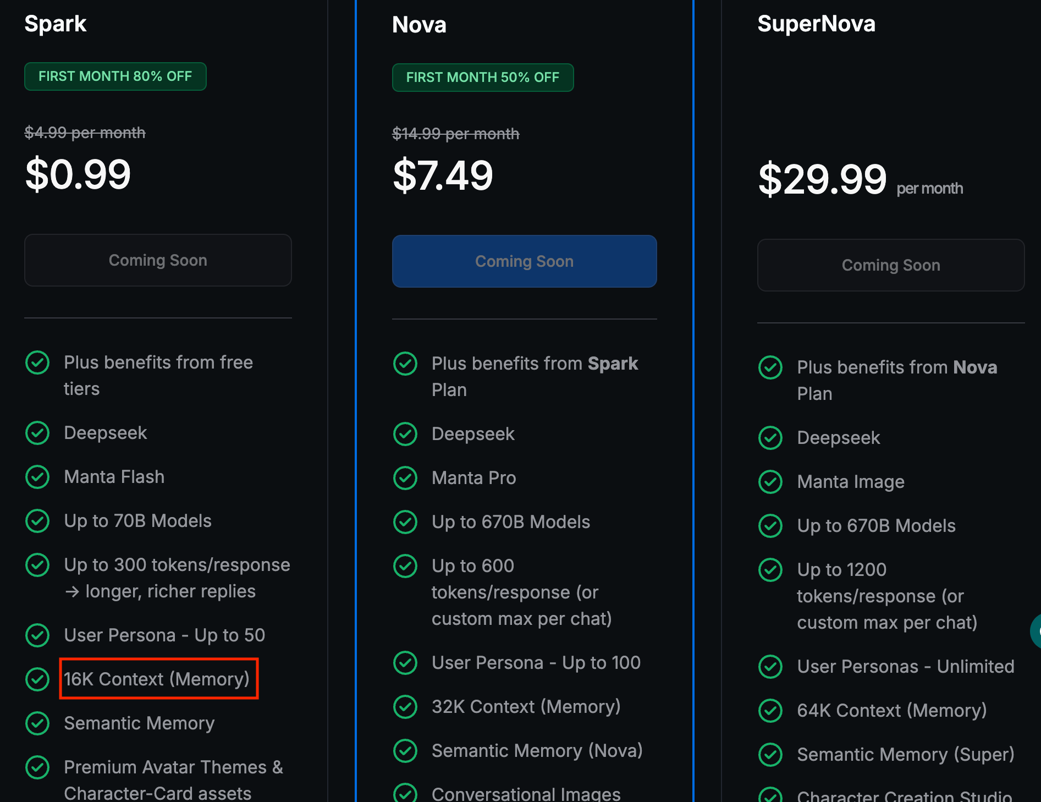This screenshot has width=1041, height=802.
Task: Click the Spark FIRST MONTH 80% OFF badge
Action: 115,76
